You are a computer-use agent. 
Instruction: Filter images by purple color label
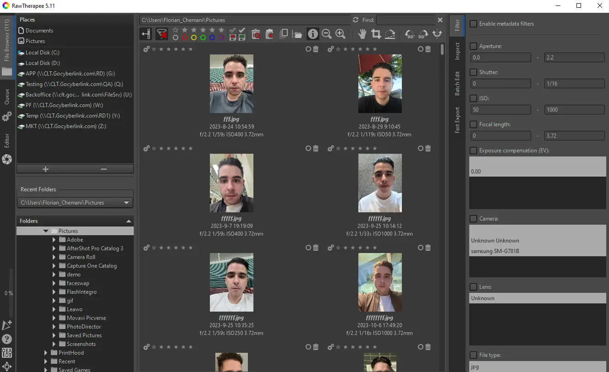[221, 37]
